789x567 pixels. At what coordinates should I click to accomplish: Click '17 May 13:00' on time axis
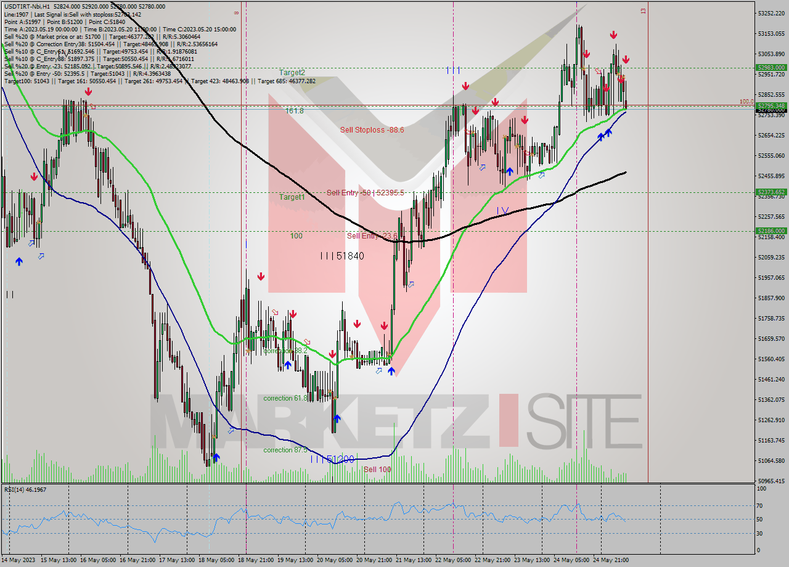pyautogui.click(x=178, y=560)
